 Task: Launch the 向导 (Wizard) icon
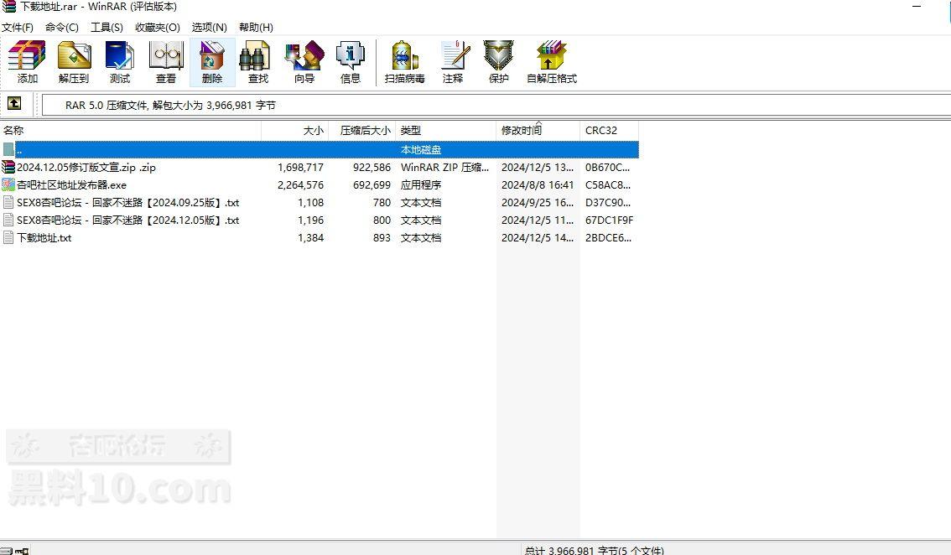304,62
